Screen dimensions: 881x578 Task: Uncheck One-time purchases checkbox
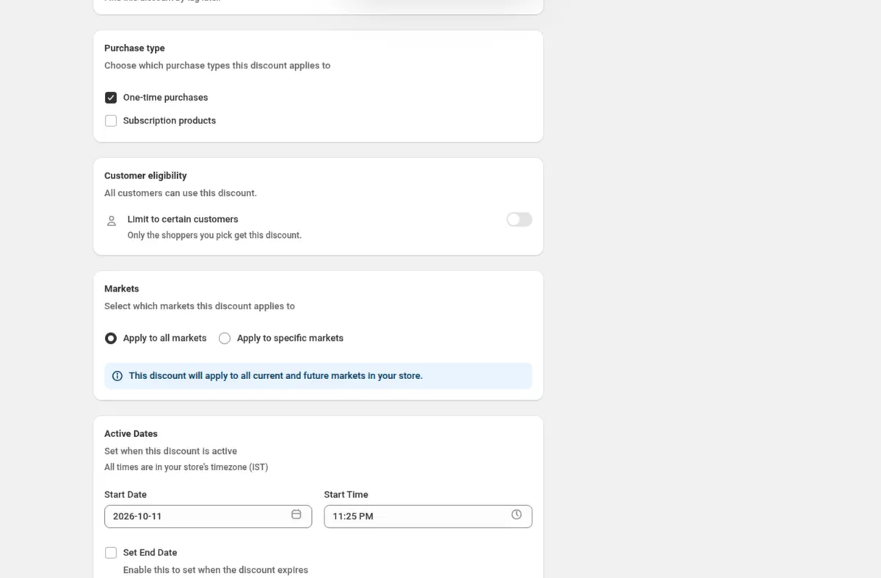pos(111,98)
